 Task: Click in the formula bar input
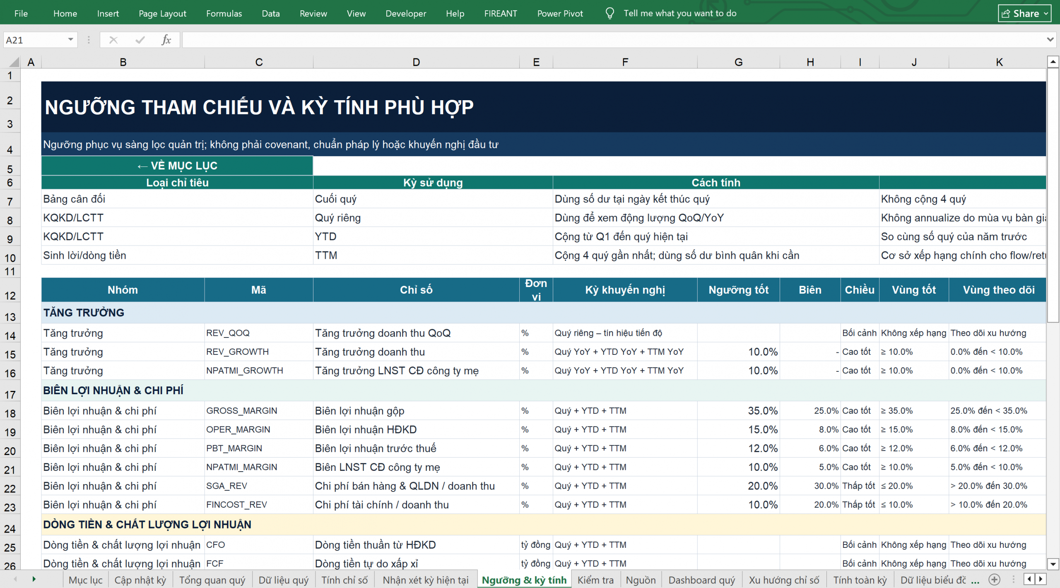pyautogui.click(x=613, y=40)
